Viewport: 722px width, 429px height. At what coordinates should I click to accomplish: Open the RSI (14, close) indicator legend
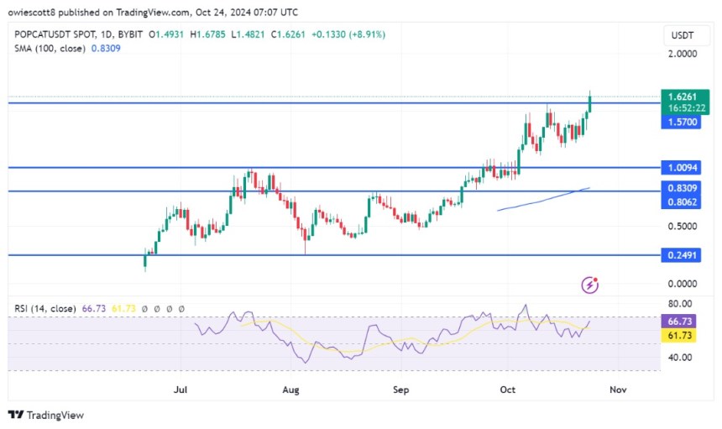(x=45, y=308)
